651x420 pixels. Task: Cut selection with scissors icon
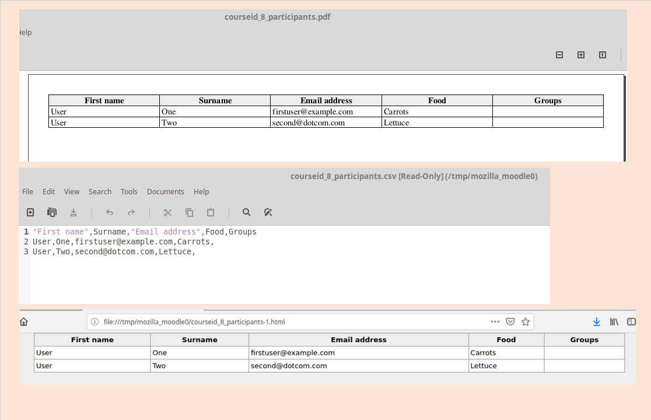(168, 212)
